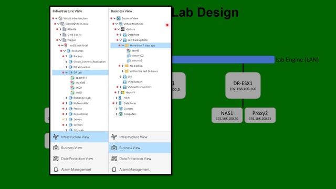Viewport: 336px width, 189px height.
Task: Select the Nutanix AHV tree row
Action: point(81,103)
